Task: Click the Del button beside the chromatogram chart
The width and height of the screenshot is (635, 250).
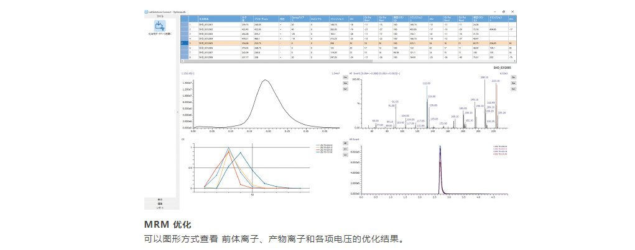Action: (345, 89)
